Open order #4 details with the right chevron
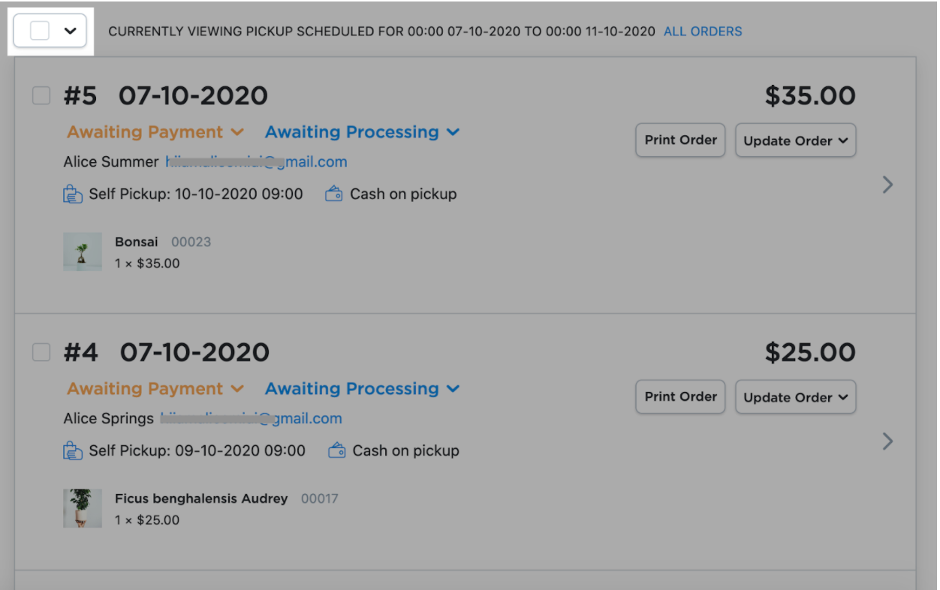The width and height of the screenshot is (940, 590). pyautogui.click(x=887, y=441)
